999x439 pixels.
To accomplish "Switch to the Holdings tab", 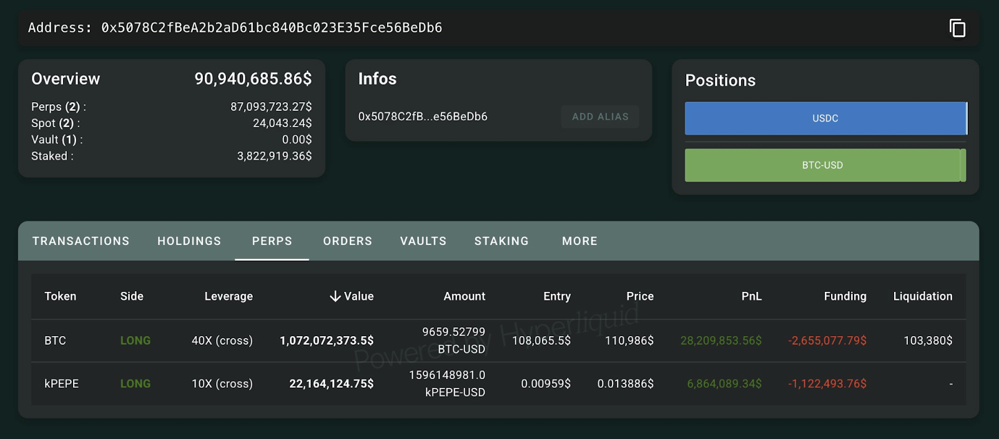I will click(x=189, y=241).
